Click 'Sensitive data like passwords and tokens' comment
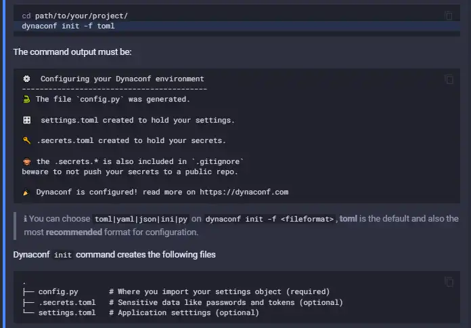The image size is (471, 328). 226,302
